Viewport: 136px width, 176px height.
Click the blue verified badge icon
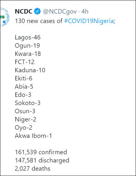(x=37, y=11)
